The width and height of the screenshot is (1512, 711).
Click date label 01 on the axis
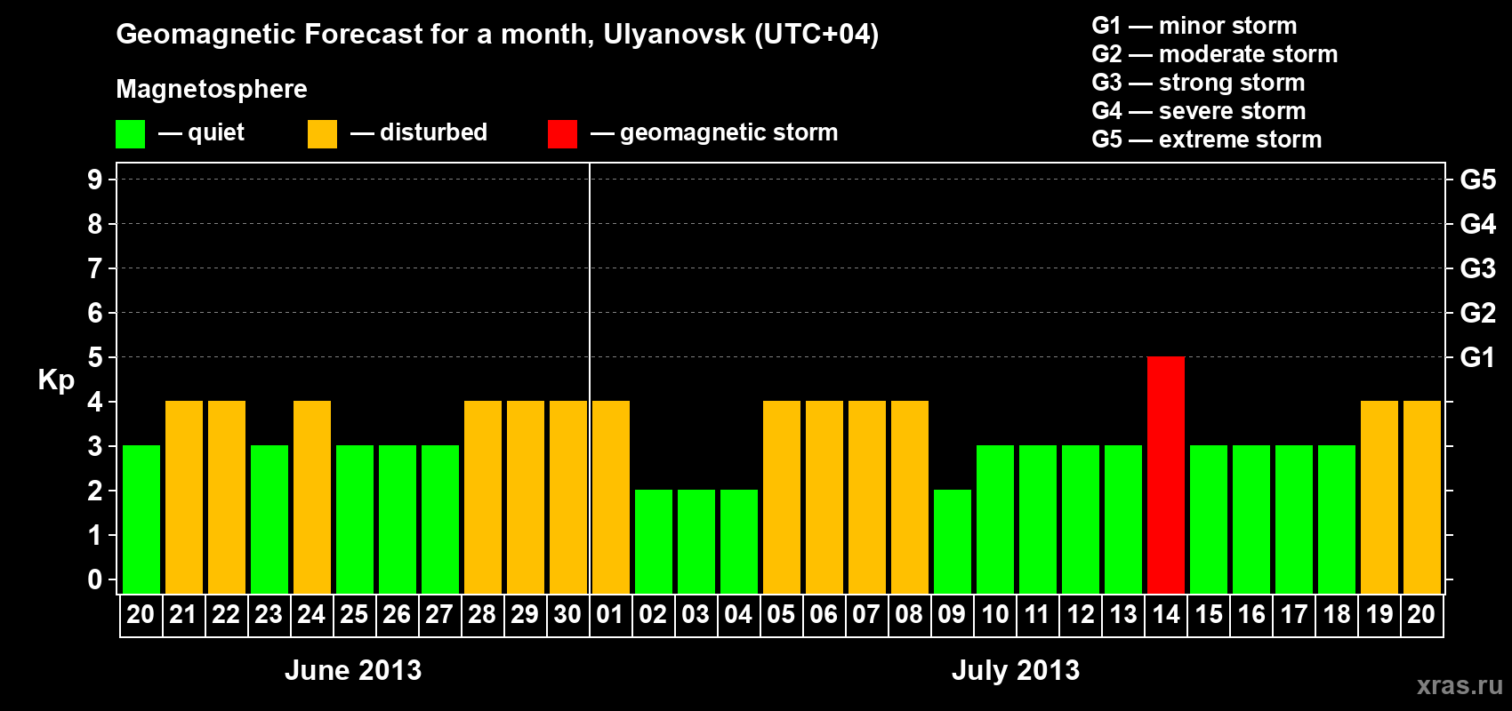610,615
